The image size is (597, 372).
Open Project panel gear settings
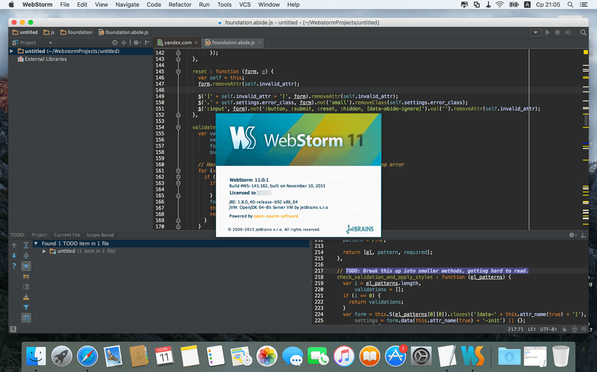pyautogui.click(x=136, y=43)
